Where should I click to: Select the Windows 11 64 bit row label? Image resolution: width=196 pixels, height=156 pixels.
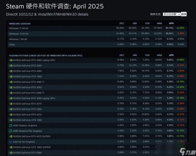point(19,28)
